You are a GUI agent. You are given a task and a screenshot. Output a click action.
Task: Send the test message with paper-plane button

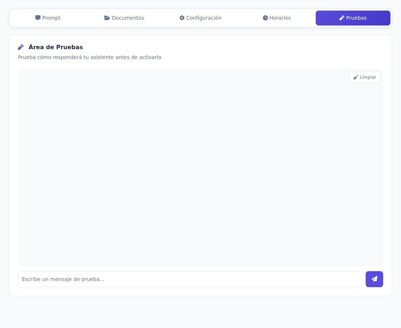(x=374, y=279)
